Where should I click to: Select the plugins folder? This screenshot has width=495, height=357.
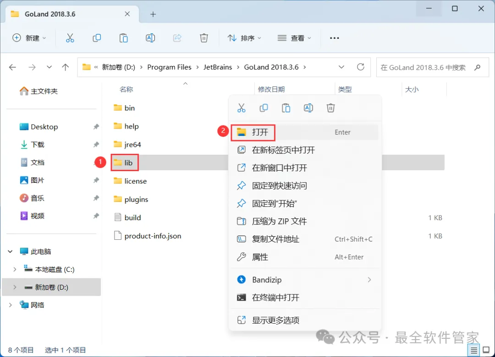[x=131, y=199]
